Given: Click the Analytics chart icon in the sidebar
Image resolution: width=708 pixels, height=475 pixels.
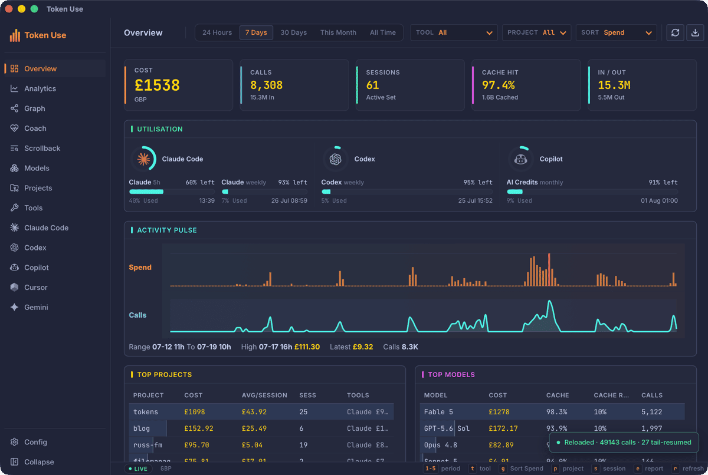Looking at the screenshot, I should click(x=15, y=88).
